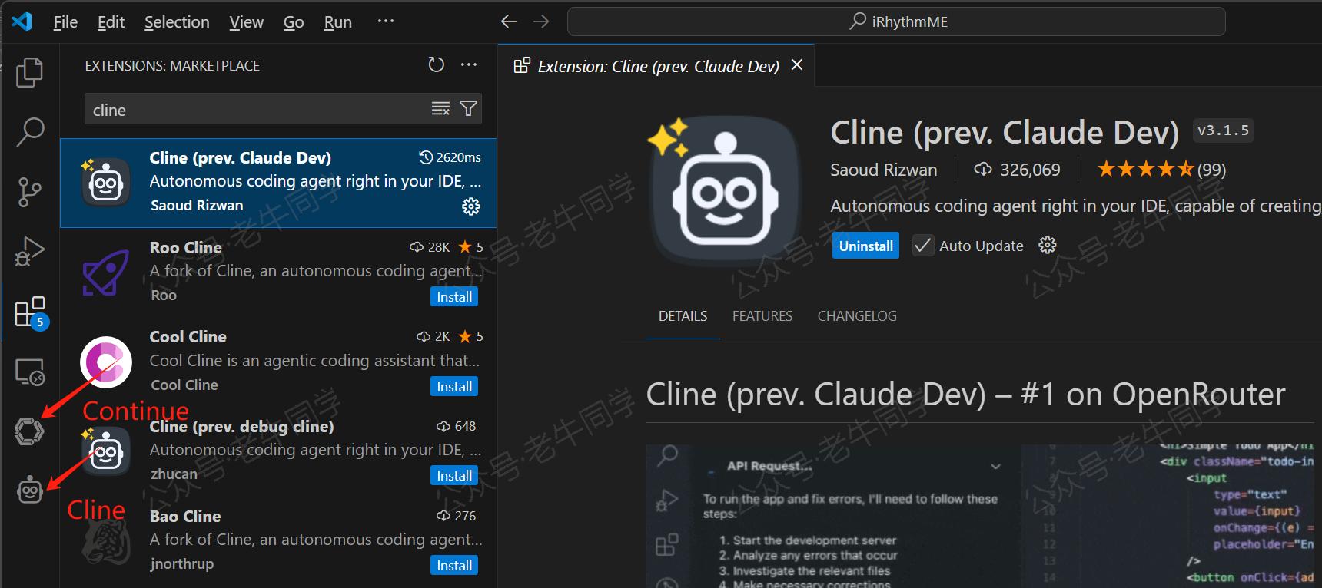Open publisher Saoud Rizwan link
Image resolution: width=1322 pixels, height=588 pixels.
[883, 170]
